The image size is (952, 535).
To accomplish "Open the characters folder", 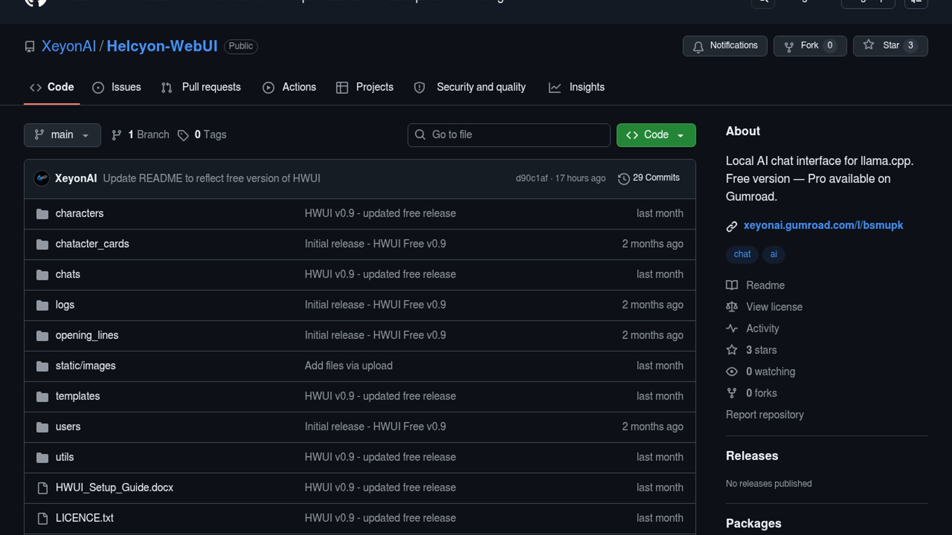I will coord(79,214).
